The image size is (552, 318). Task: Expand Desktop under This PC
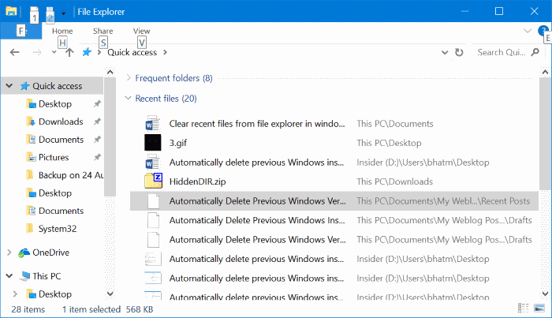[x=15, y=294]
